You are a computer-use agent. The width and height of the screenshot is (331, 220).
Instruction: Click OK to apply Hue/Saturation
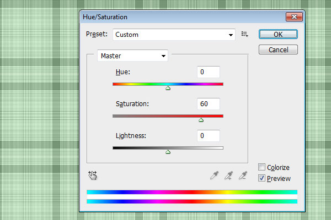[278, 34]
